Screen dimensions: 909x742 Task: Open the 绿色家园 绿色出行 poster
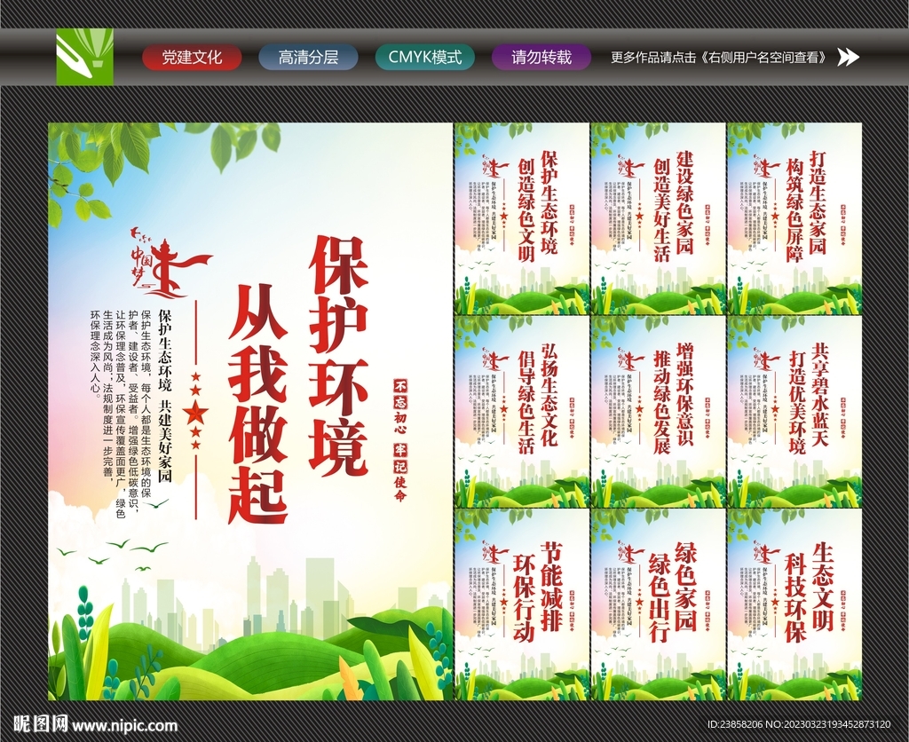click(658, 604)
